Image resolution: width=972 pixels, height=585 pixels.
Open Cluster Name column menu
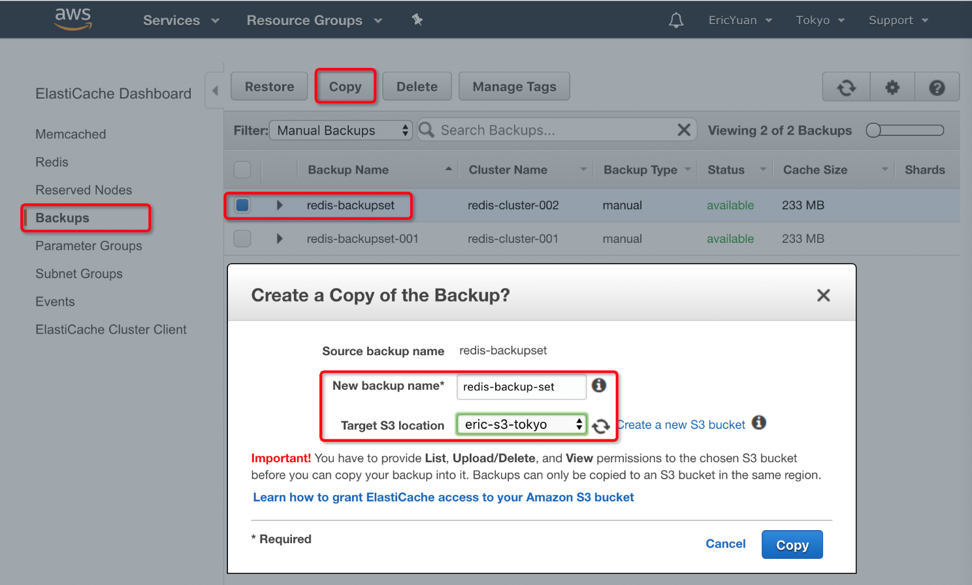583,170
